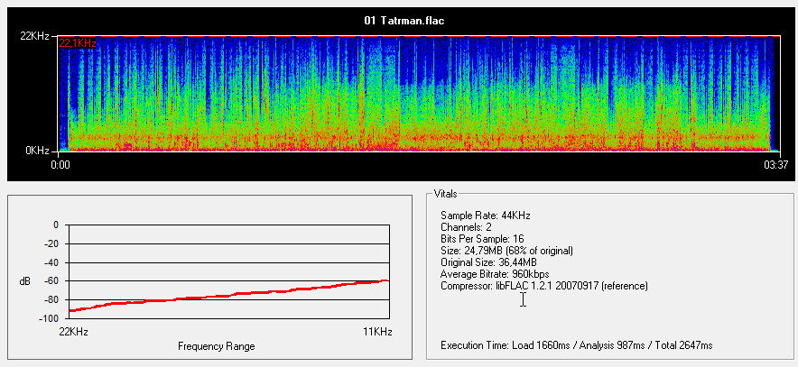This screenshot has width=798, height=367.
Task: Click the Vitals group header
Action: 446,194
